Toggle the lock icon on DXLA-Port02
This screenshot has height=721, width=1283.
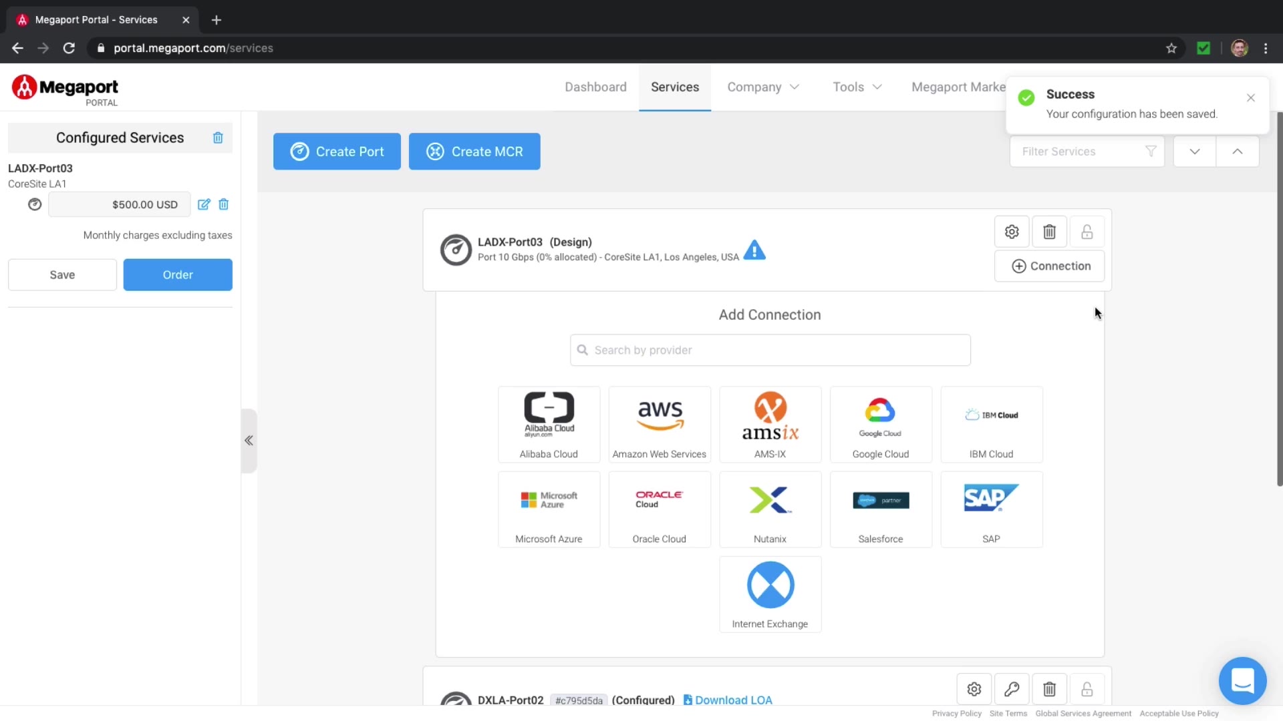(x=1087, y=689)
